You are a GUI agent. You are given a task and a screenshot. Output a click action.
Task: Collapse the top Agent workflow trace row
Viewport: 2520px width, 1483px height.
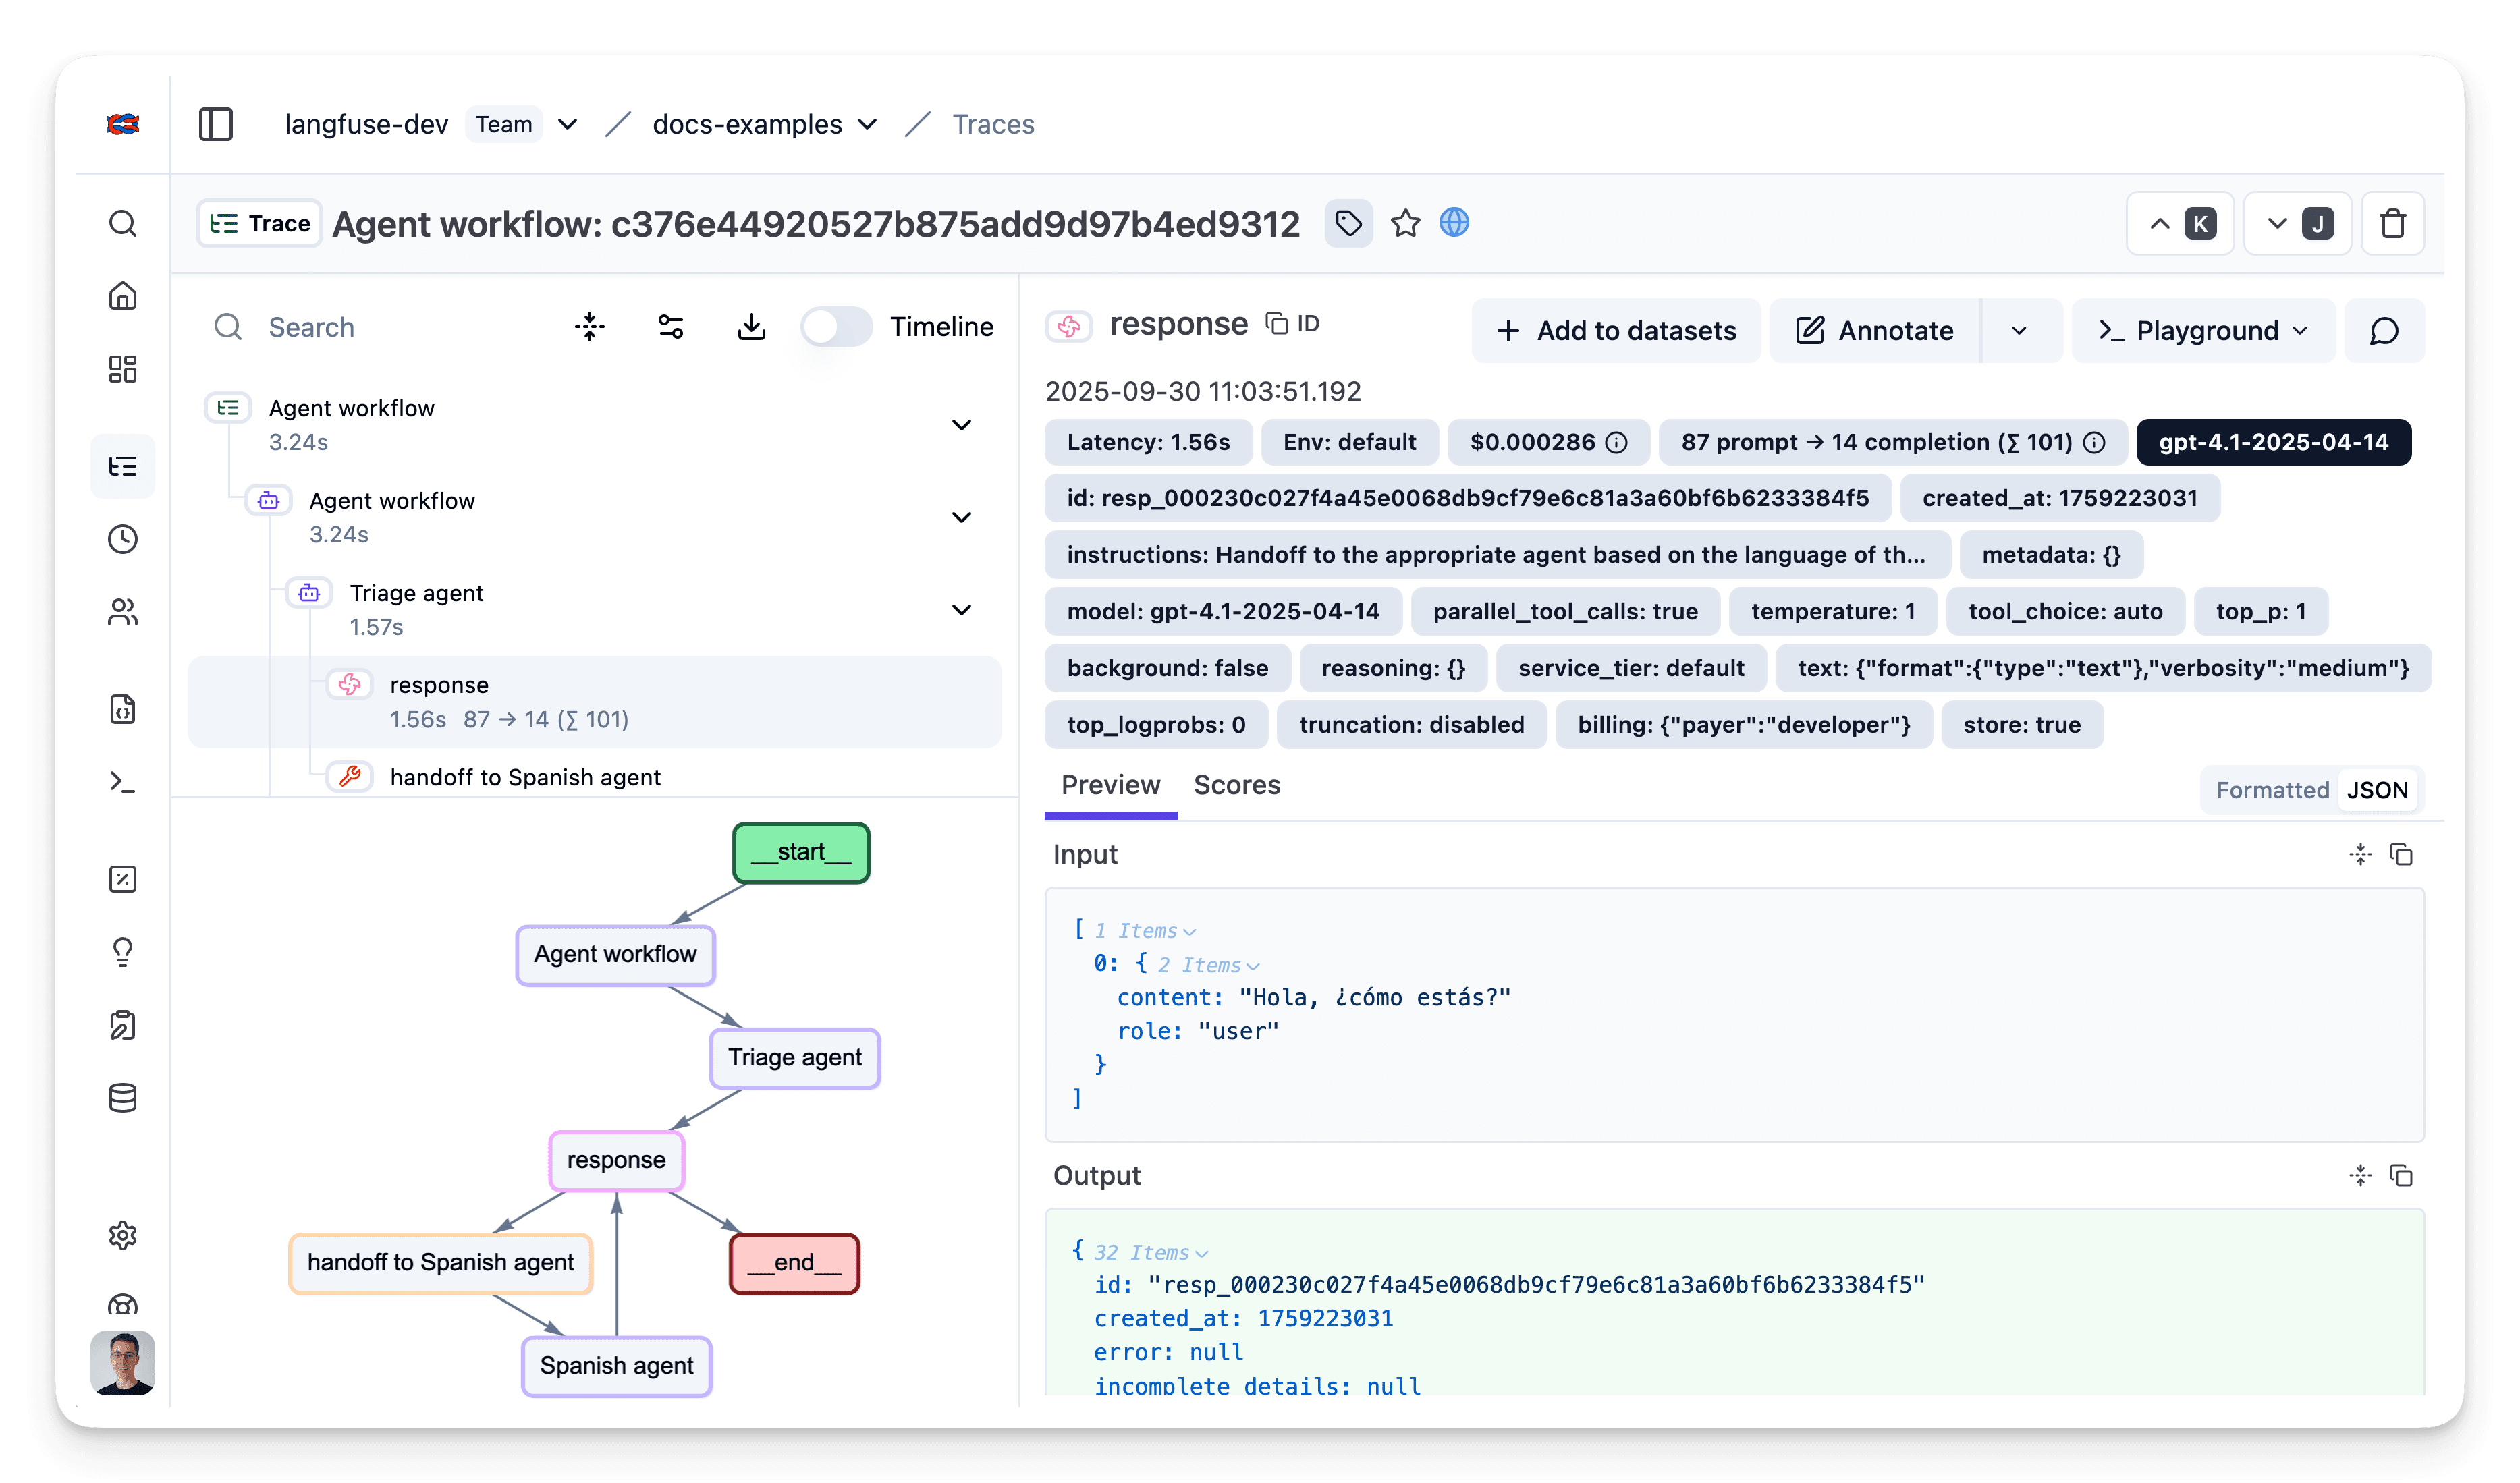coord(962,425)
